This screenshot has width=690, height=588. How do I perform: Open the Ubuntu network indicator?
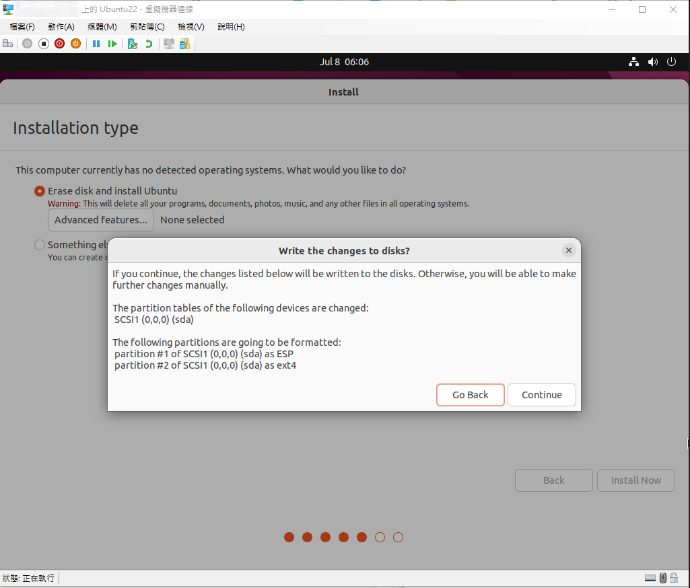click(x=633, y=62)
